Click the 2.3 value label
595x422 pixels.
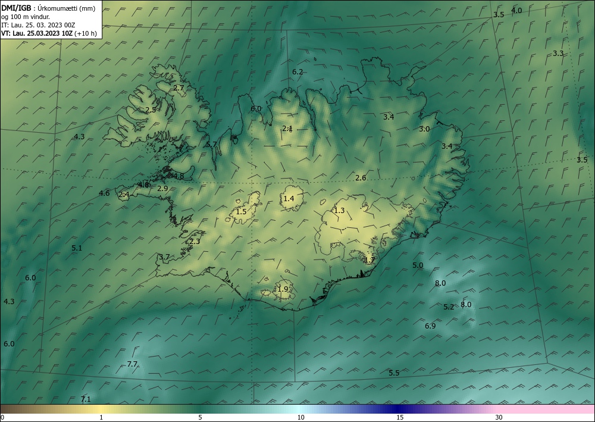tap(195, 242)
